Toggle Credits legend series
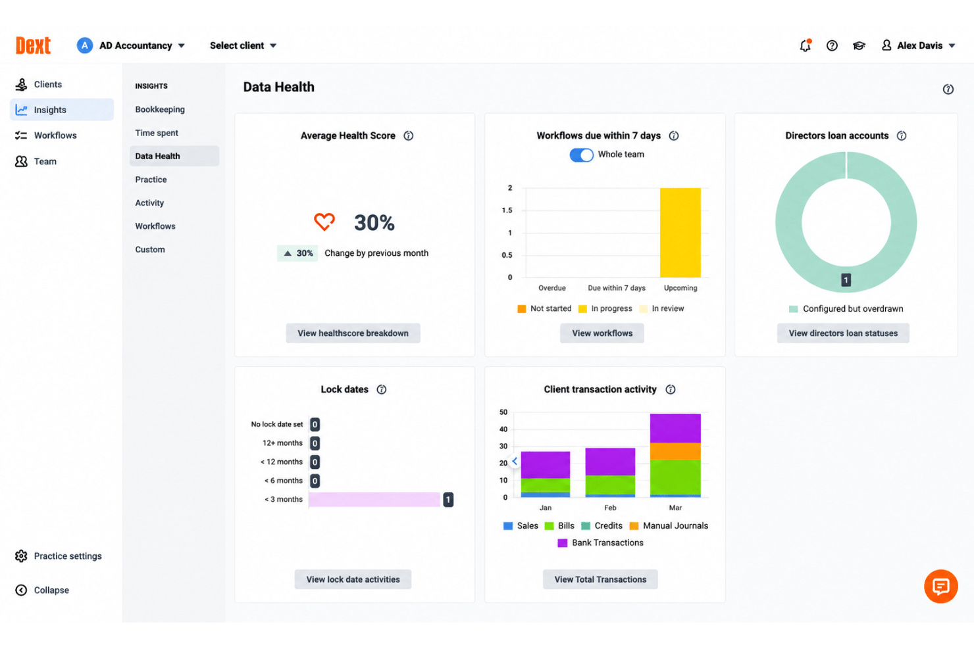The height and width of the screenshot is (649, 974). point(602,526)
